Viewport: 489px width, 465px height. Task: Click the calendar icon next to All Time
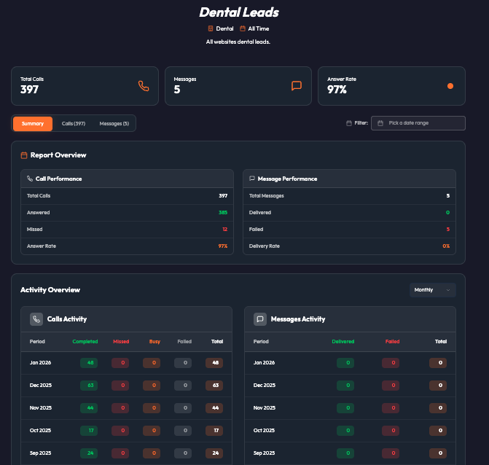[x=243, y=28]
